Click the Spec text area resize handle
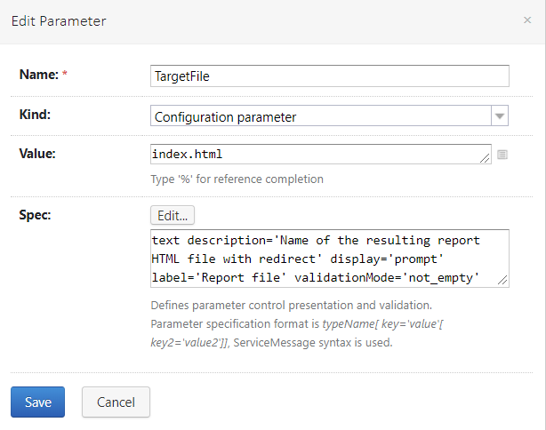 pos(502,281)
